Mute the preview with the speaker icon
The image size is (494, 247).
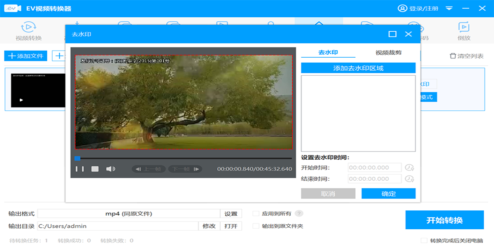[110, 169]
